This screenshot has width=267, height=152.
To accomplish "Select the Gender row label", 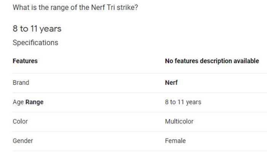I will click(23, 141).
